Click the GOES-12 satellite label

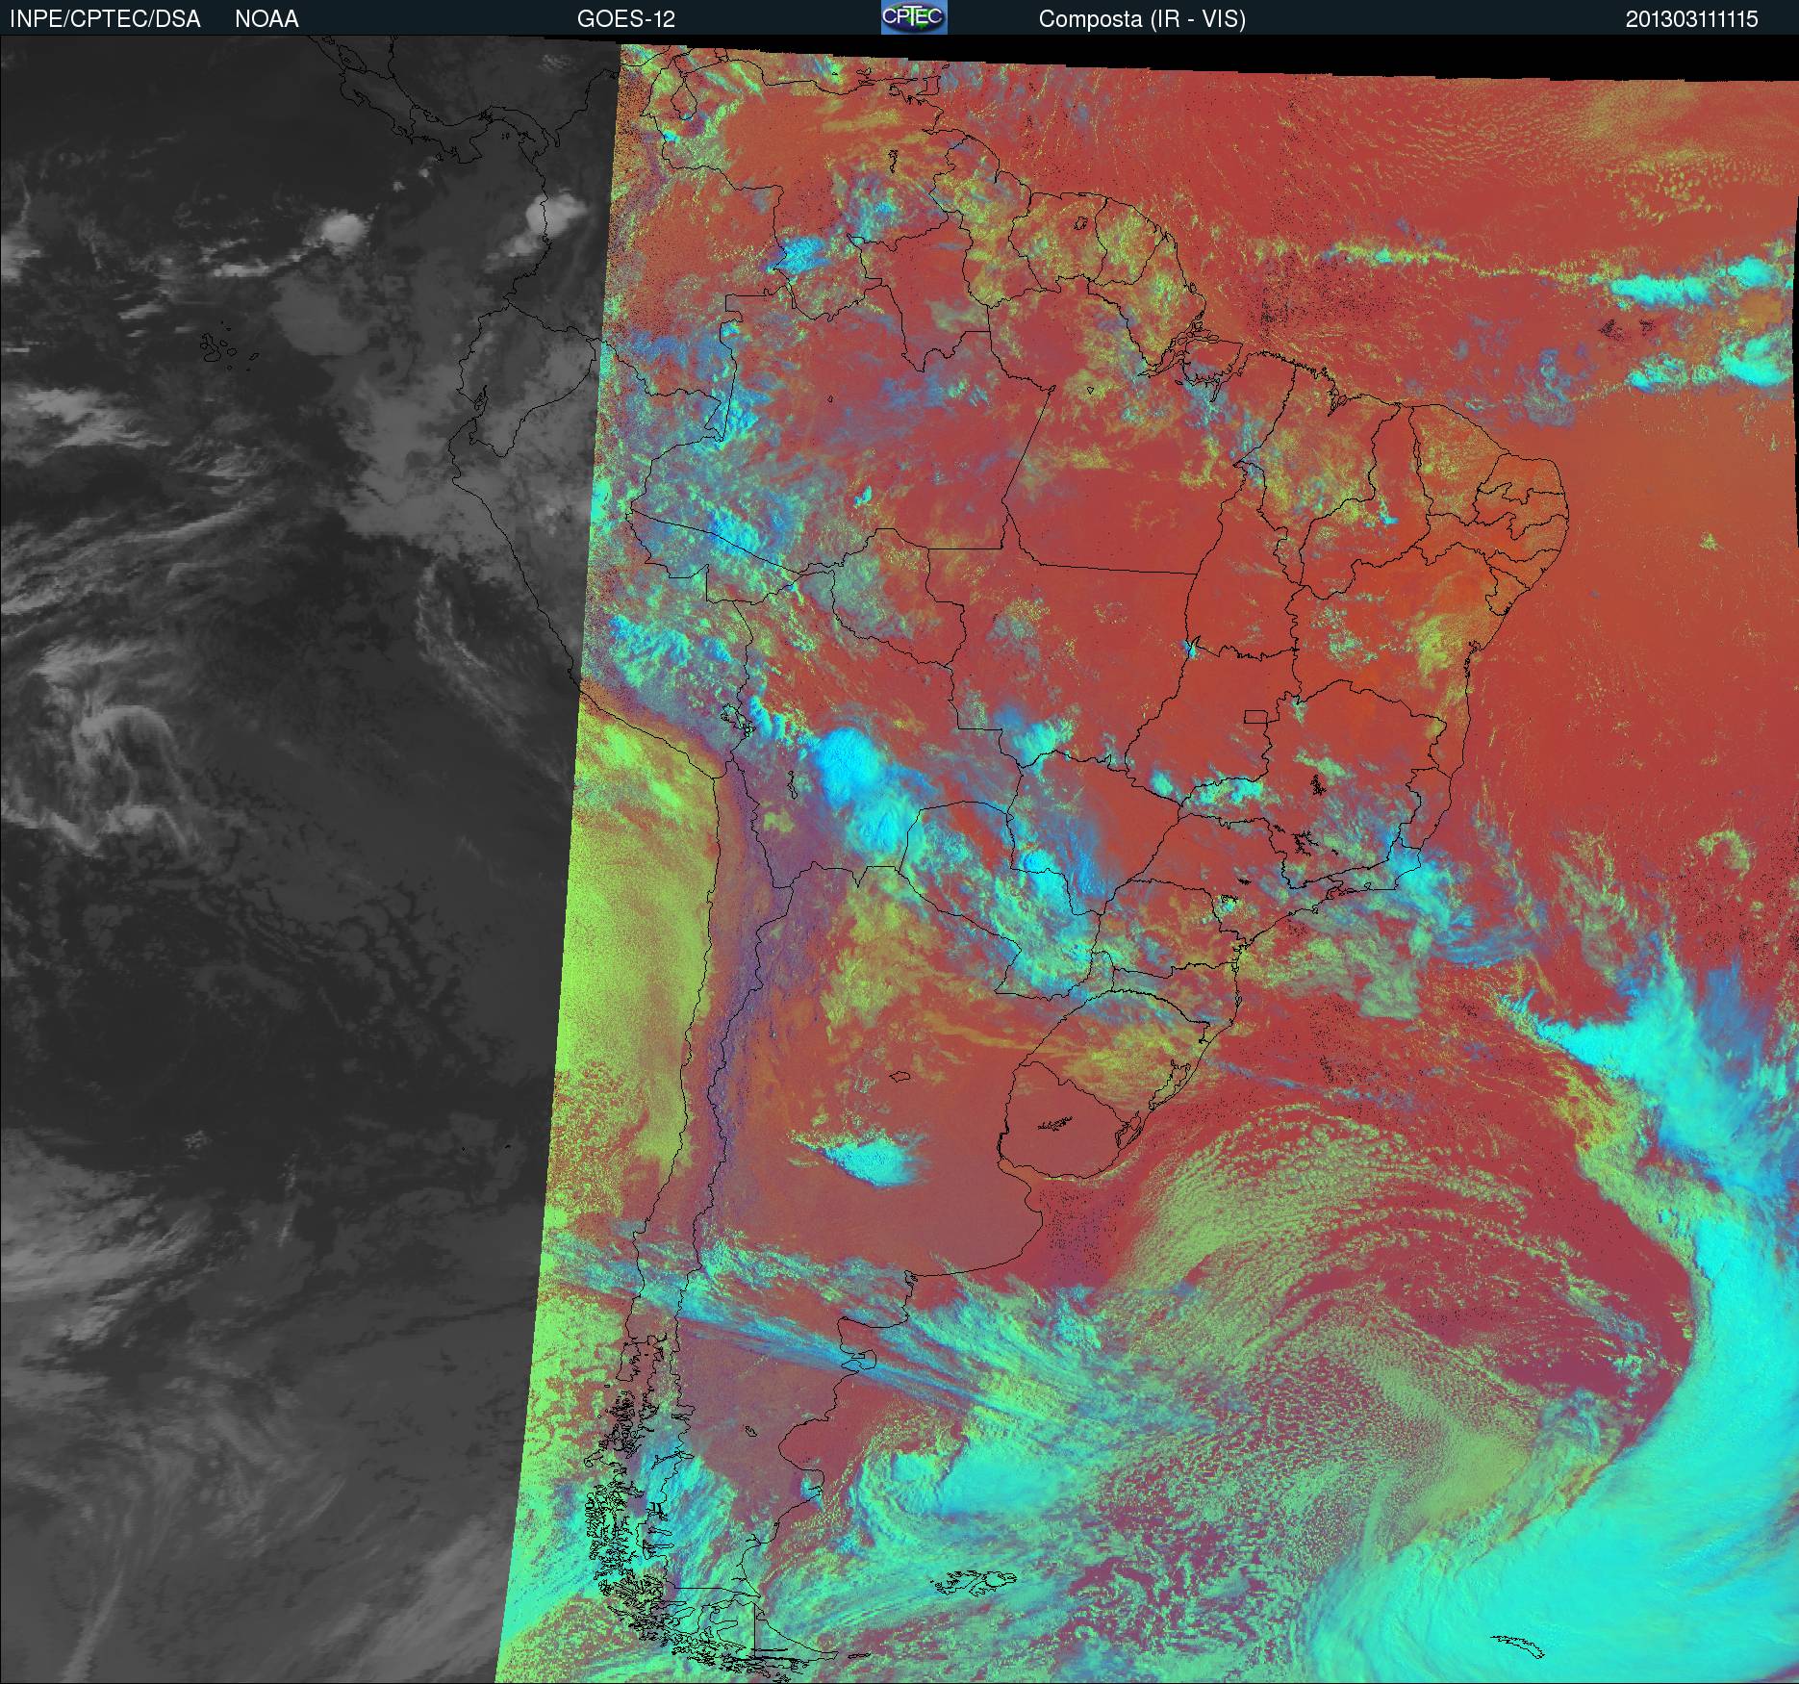626,19
